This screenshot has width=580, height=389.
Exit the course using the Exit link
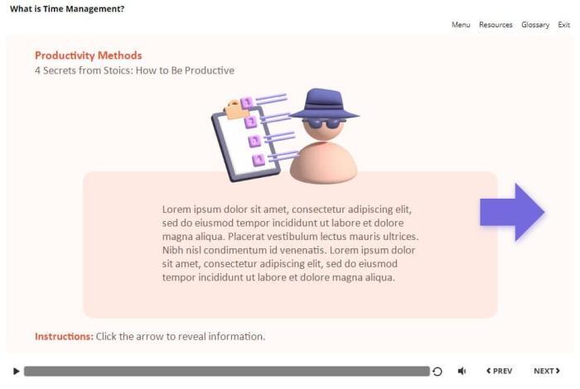[x=563, y=25]
